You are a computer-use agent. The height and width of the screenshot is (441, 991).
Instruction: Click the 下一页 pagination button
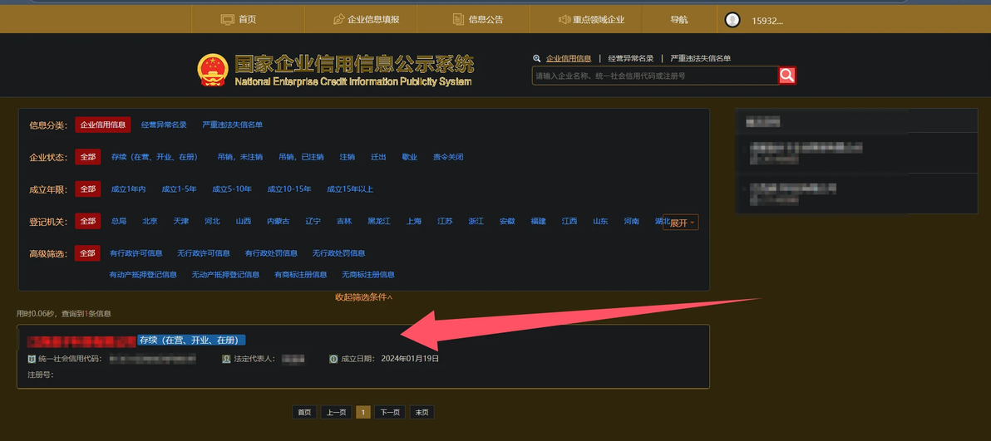(390, 413)
